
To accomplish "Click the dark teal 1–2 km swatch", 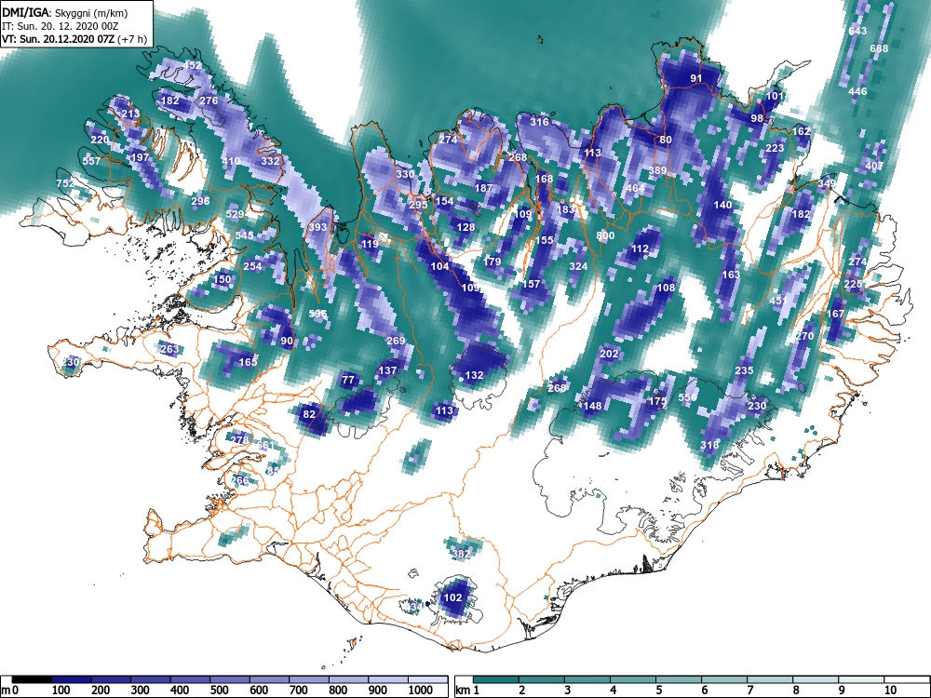I will click(496, 680).
